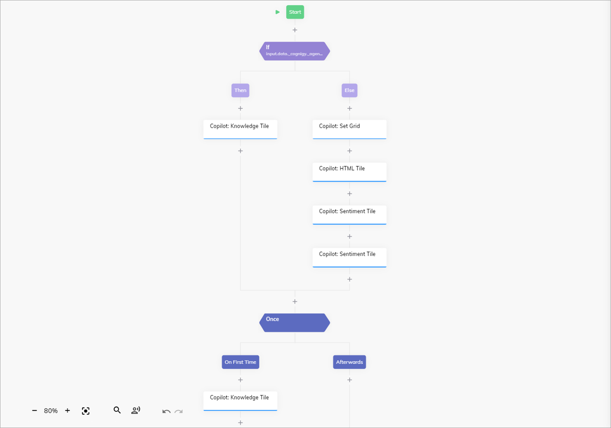Viewport: 611px width, 428px height.
Task: Open the Copilot: Sentiment Tile node
Action: coord(349,213)
